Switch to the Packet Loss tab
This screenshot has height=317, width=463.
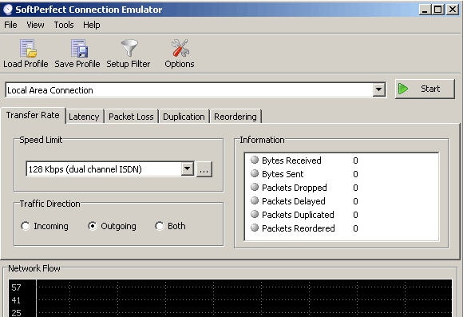131,117
